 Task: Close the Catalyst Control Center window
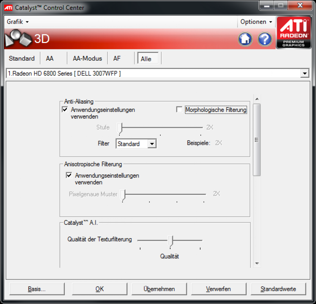point(300,5)
